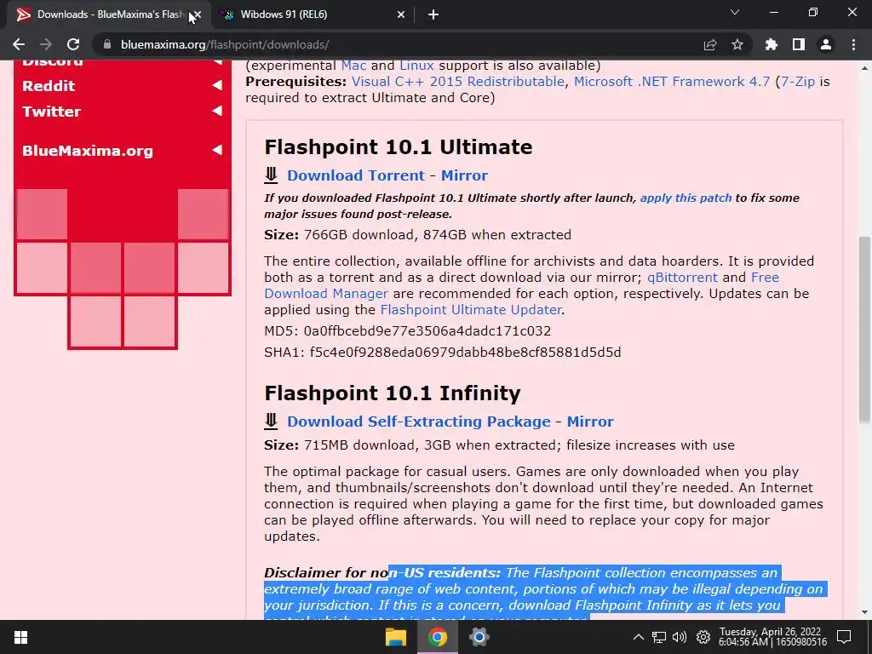Click the scrollbar up arrow

864,68
